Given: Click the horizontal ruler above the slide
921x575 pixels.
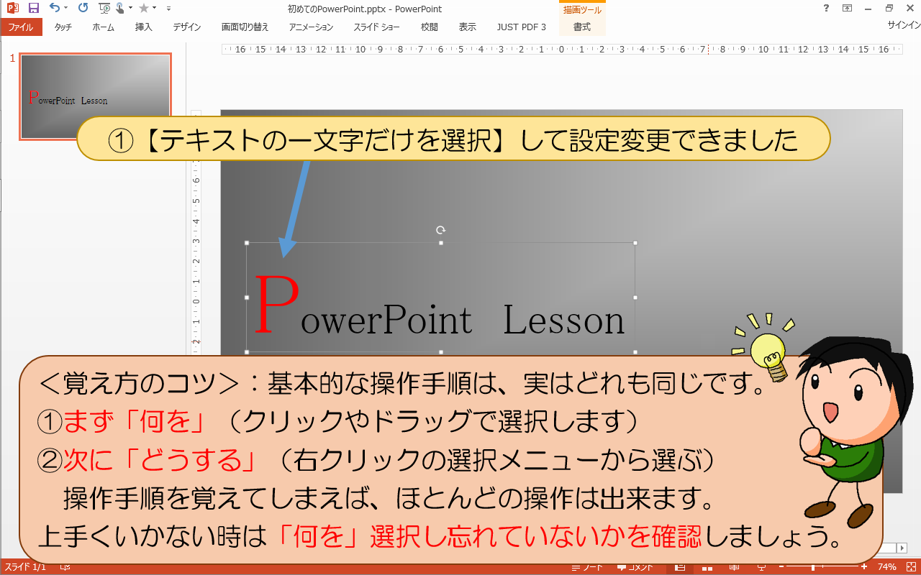Looking at the screenshot, I should coord(563,50).
